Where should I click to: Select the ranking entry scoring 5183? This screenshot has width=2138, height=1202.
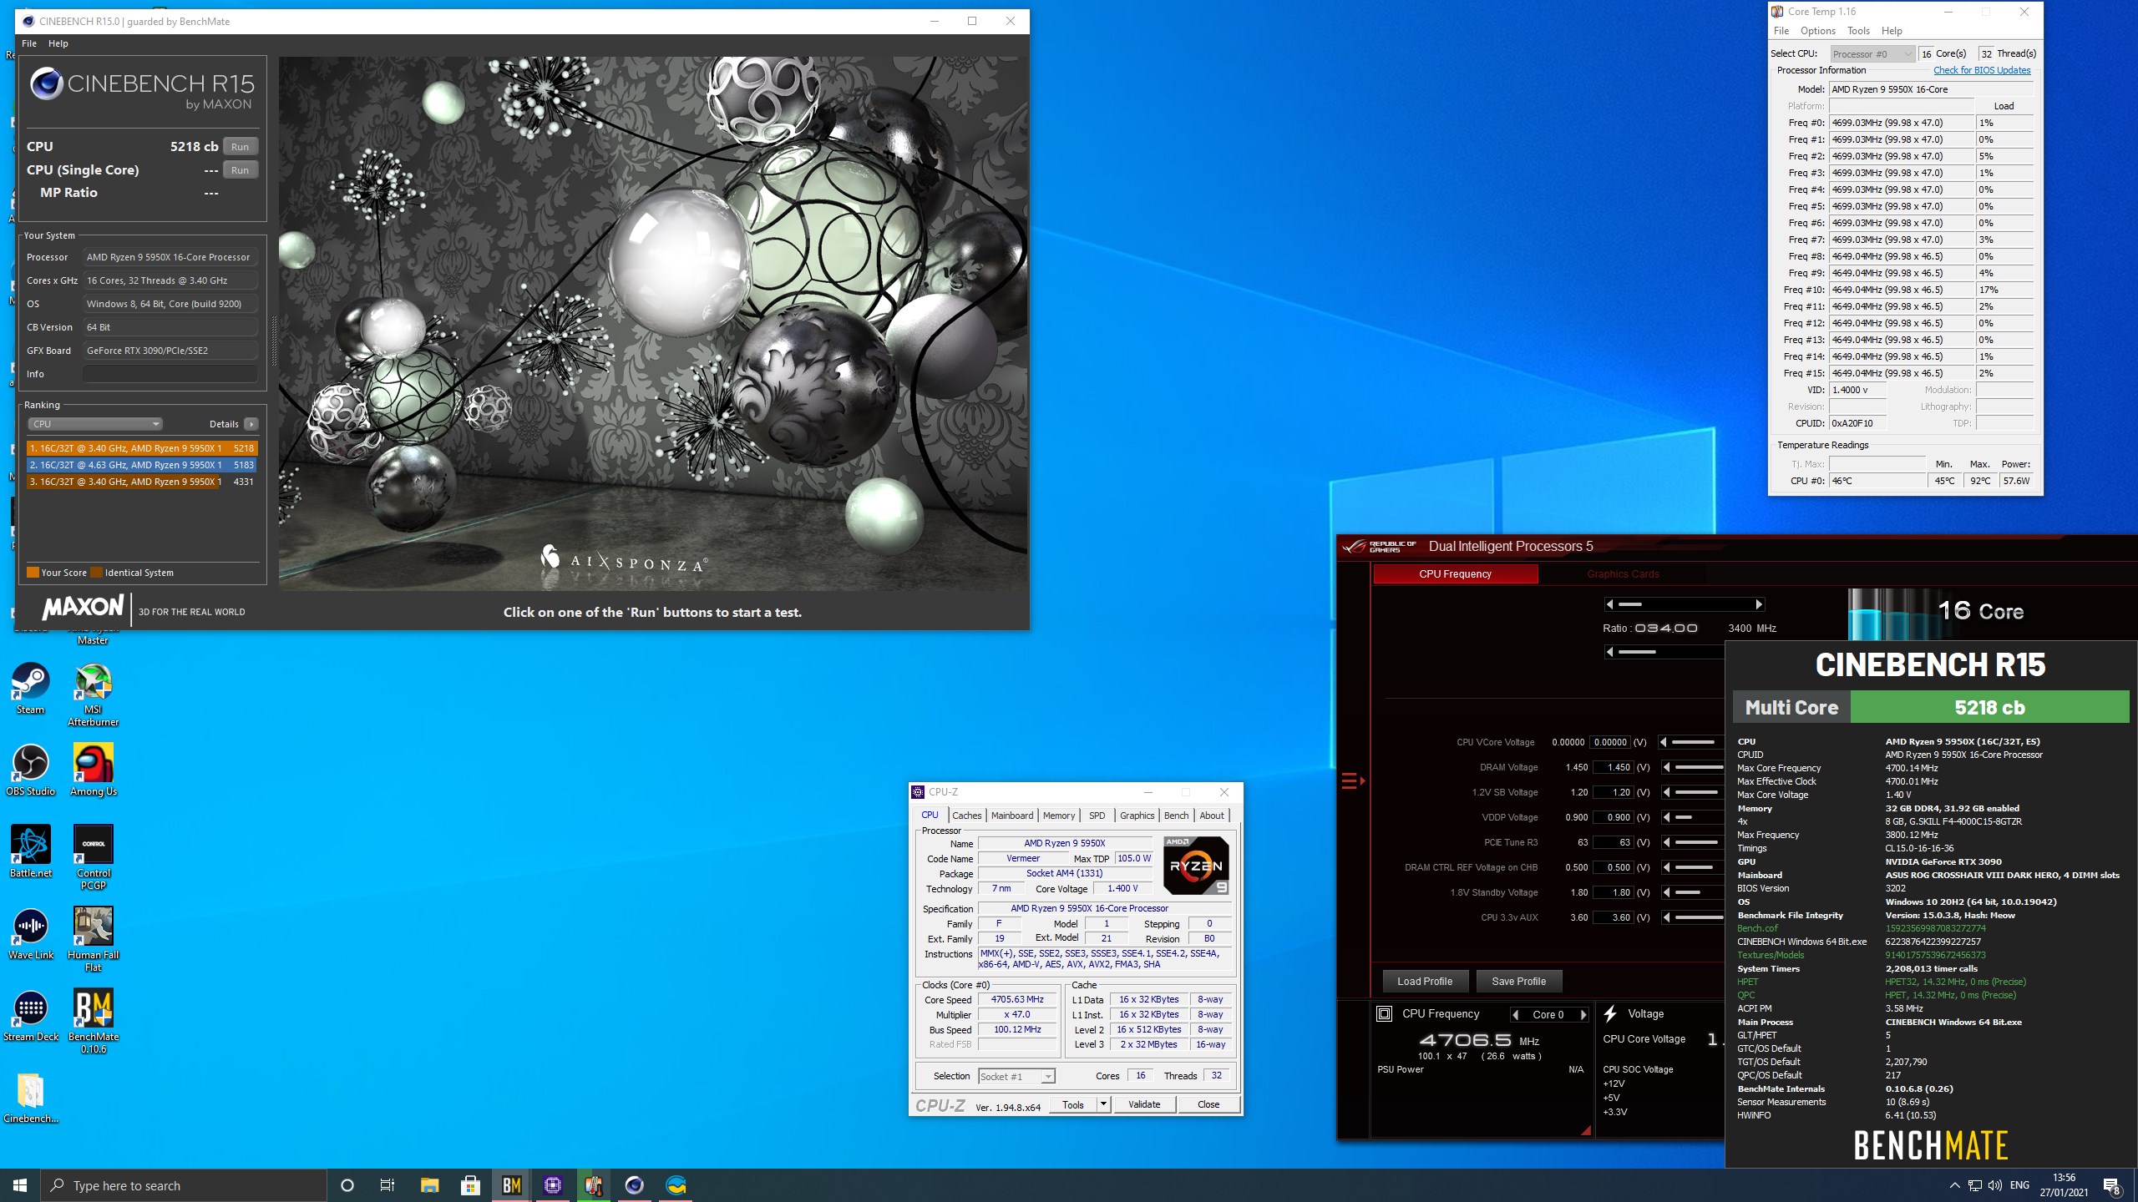click(142, 465)
